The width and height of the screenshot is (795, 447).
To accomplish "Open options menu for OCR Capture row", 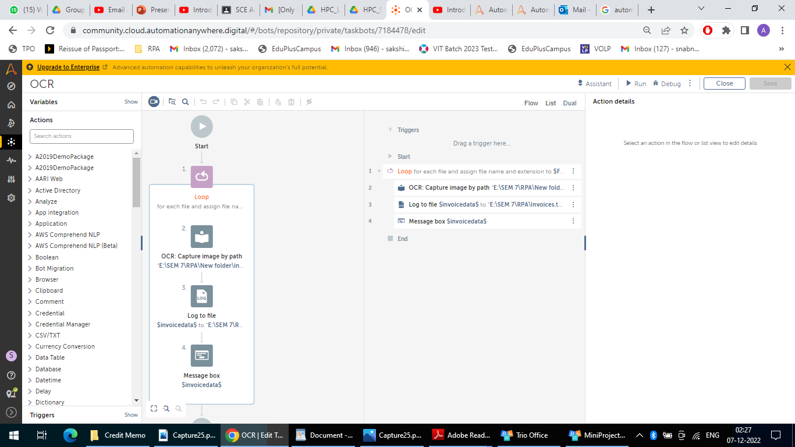I will [x=573, y=188].
